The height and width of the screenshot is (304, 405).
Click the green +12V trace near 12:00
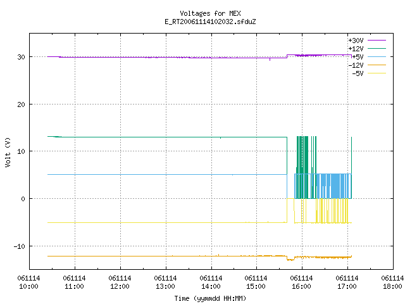pyautogui.click(x=120, y=137)
